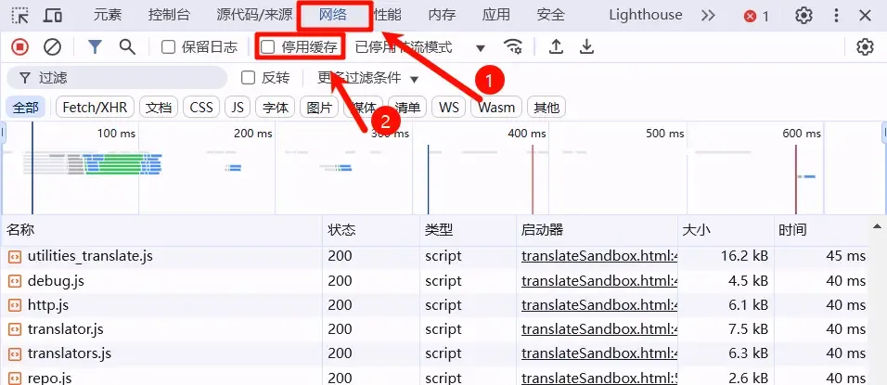887x385 pixels.
Task: Check the 反转 filter checkbox
Action: click(x=248, y=78)
